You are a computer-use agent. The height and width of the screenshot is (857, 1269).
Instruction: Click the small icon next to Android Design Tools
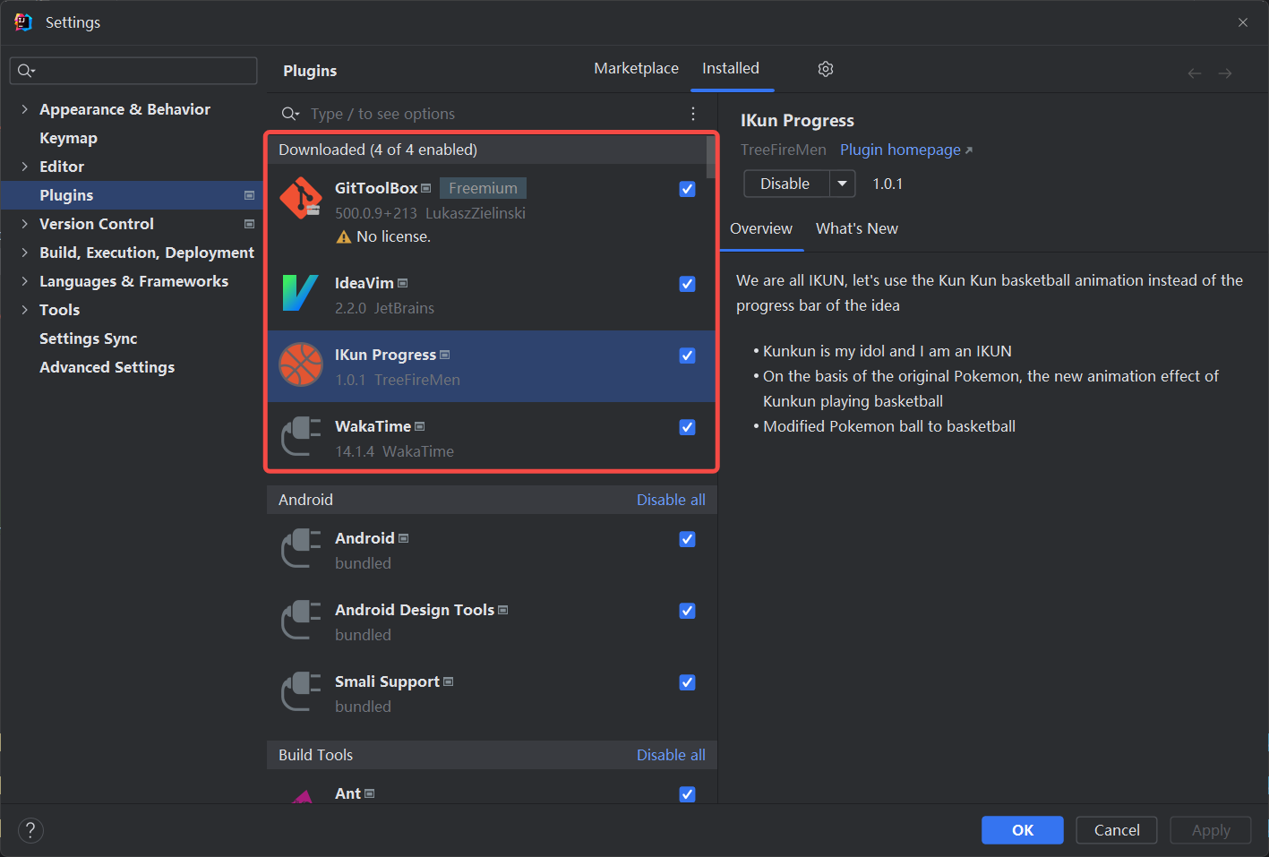503,610
